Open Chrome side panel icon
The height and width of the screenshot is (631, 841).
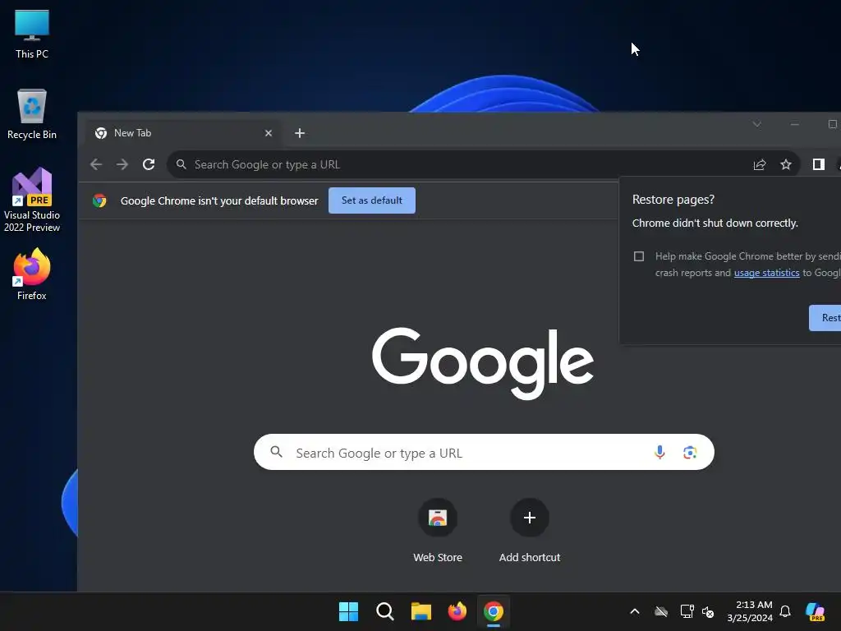pos(819,164)
